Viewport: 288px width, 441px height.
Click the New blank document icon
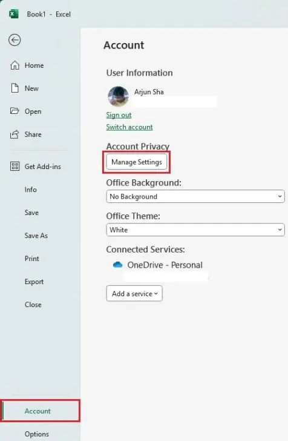tap(15, 88)
